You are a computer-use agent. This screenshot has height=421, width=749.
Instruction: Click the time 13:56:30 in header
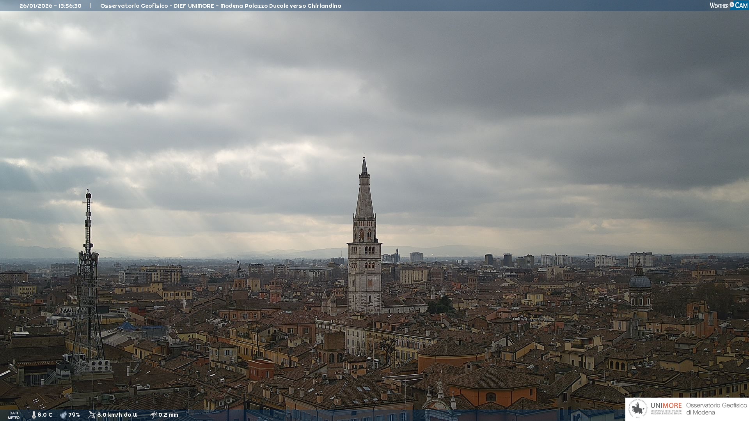pos(70,6)
